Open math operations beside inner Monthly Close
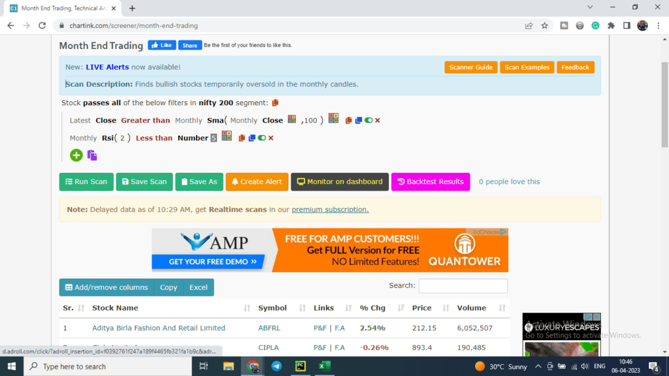Viewport: 669px width, 376px height. [292, 119]
